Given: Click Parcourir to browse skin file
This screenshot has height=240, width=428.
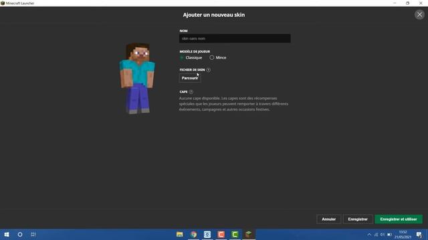Looking at the screenshot, I should pyautogui.click(x=190, y=78).
